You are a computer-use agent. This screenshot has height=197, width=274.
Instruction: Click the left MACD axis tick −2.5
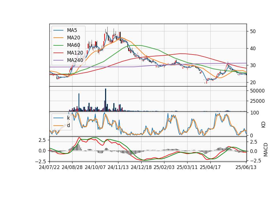click(x=40, y=161)
